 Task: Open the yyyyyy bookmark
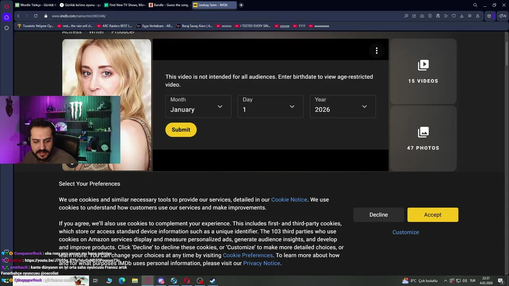point(282,26)
